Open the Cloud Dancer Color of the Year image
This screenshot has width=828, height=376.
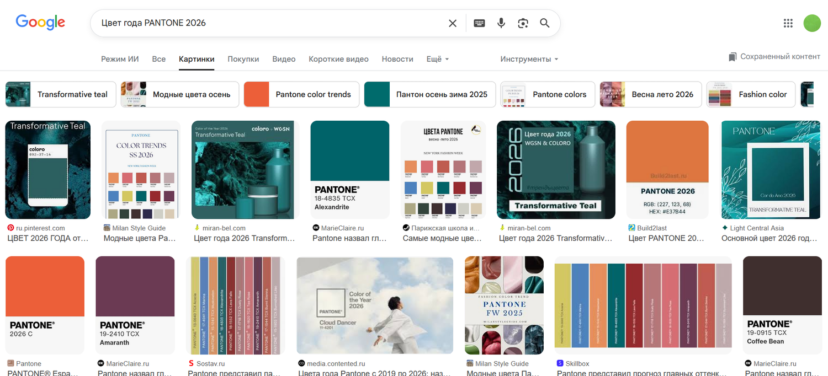pos(375,305)
